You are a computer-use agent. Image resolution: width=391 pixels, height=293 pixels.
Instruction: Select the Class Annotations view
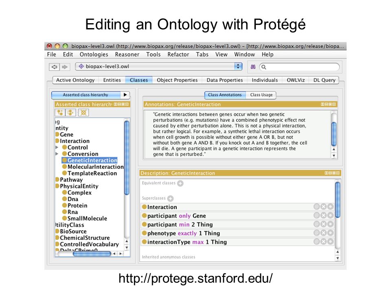click(225, 95)
